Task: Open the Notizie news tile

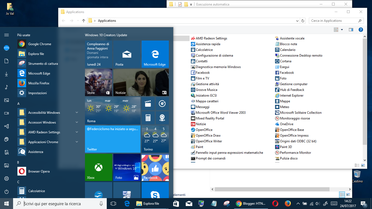Action: click(x=141, y=82)
